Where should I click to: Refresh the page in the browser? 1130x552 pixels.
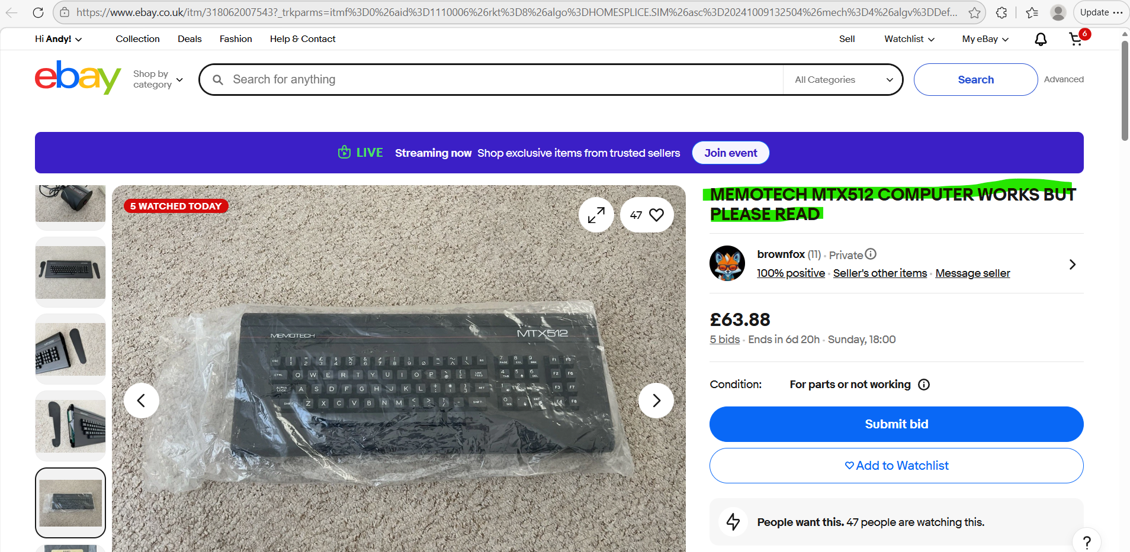coord(38,12)
